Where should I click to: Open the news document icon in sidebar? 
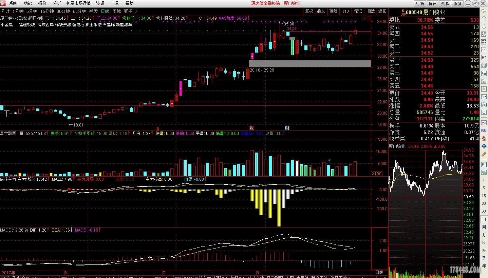point(484,65)
